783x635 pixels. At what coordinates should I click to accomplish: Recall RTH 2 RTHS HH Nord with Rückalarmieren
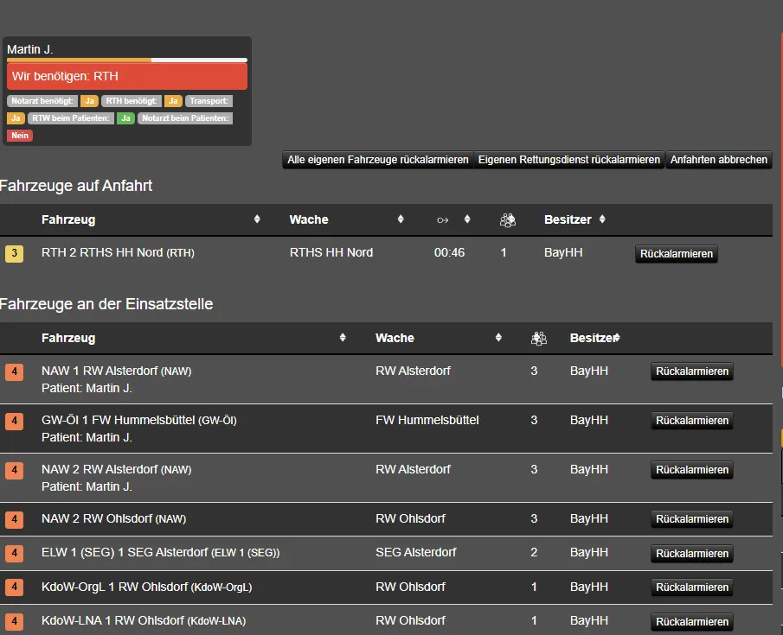tap(676, 254)
